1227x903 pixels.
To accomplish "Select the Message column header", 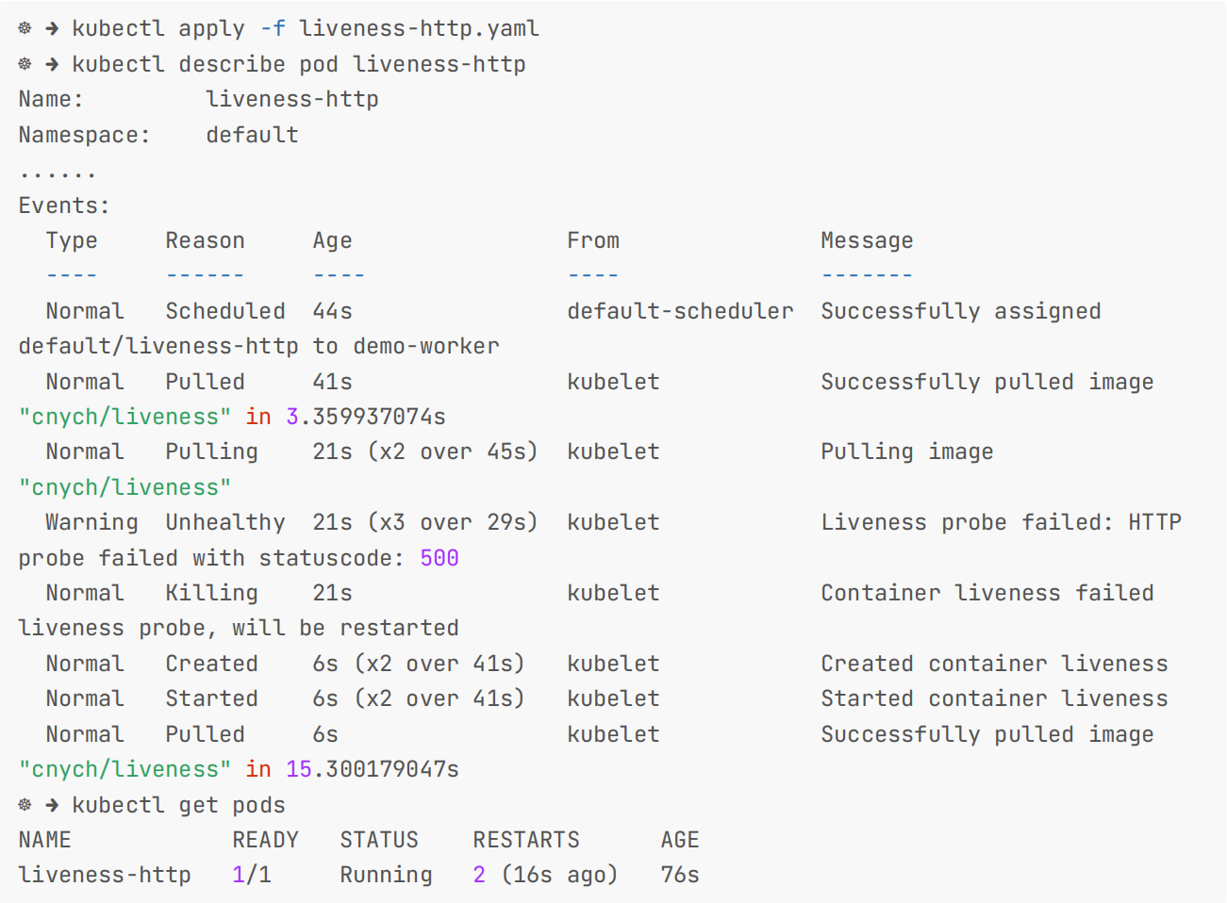I will tap(867, 241).
